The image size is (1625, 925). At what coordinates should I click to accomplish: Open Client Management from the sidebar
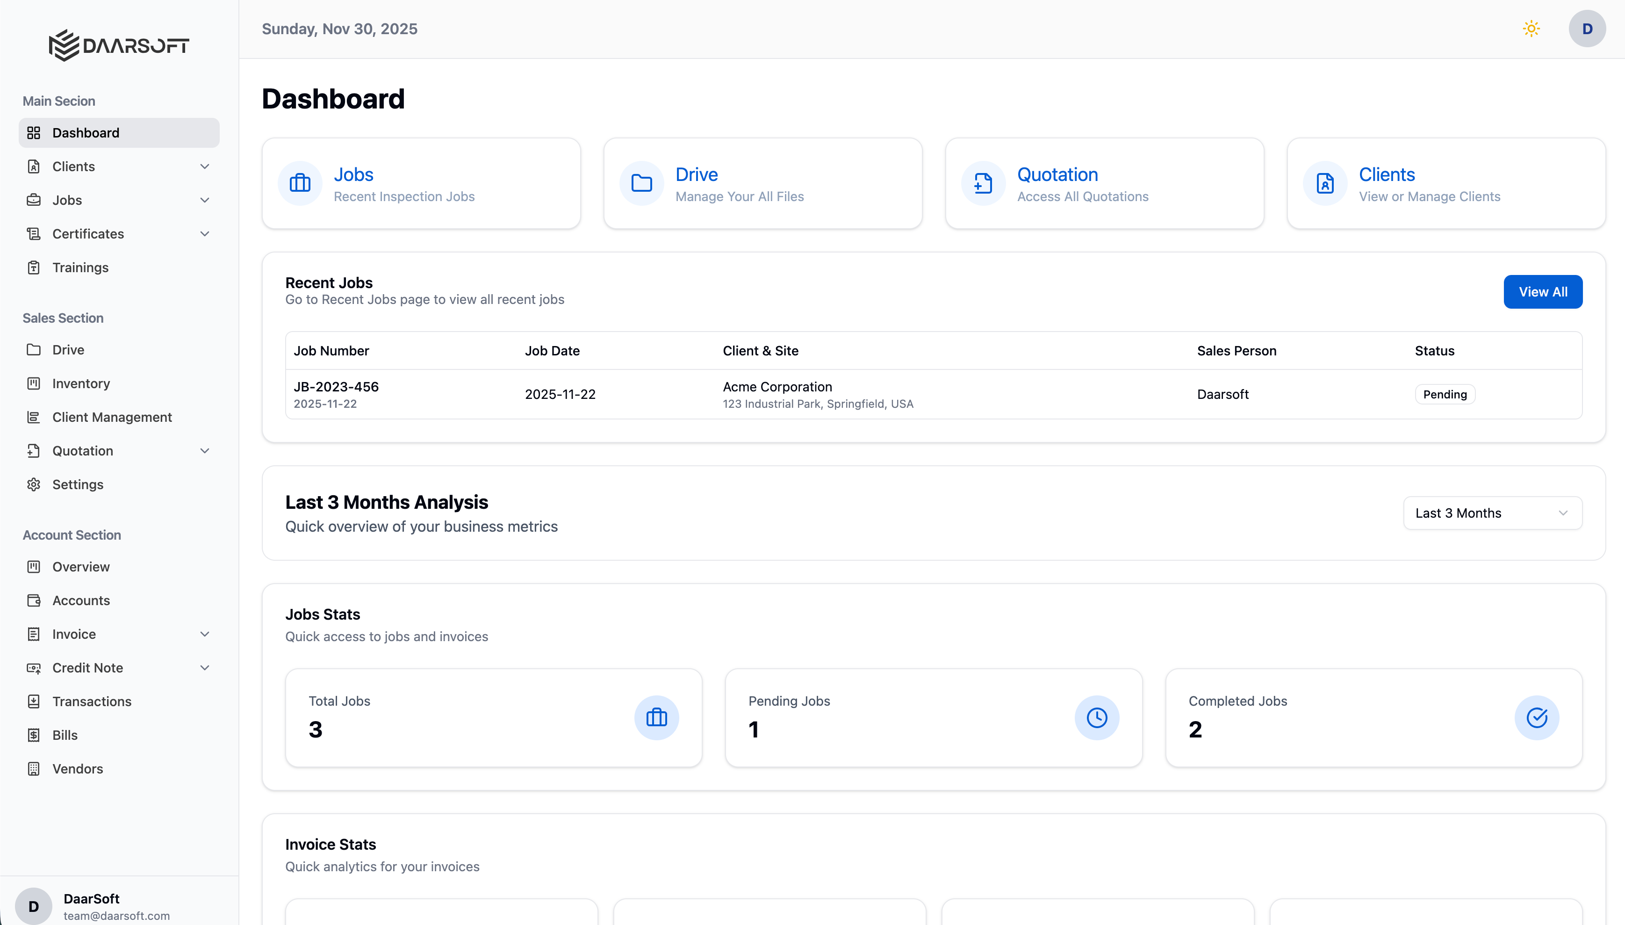pyautogui.click(x=112, y=417)
